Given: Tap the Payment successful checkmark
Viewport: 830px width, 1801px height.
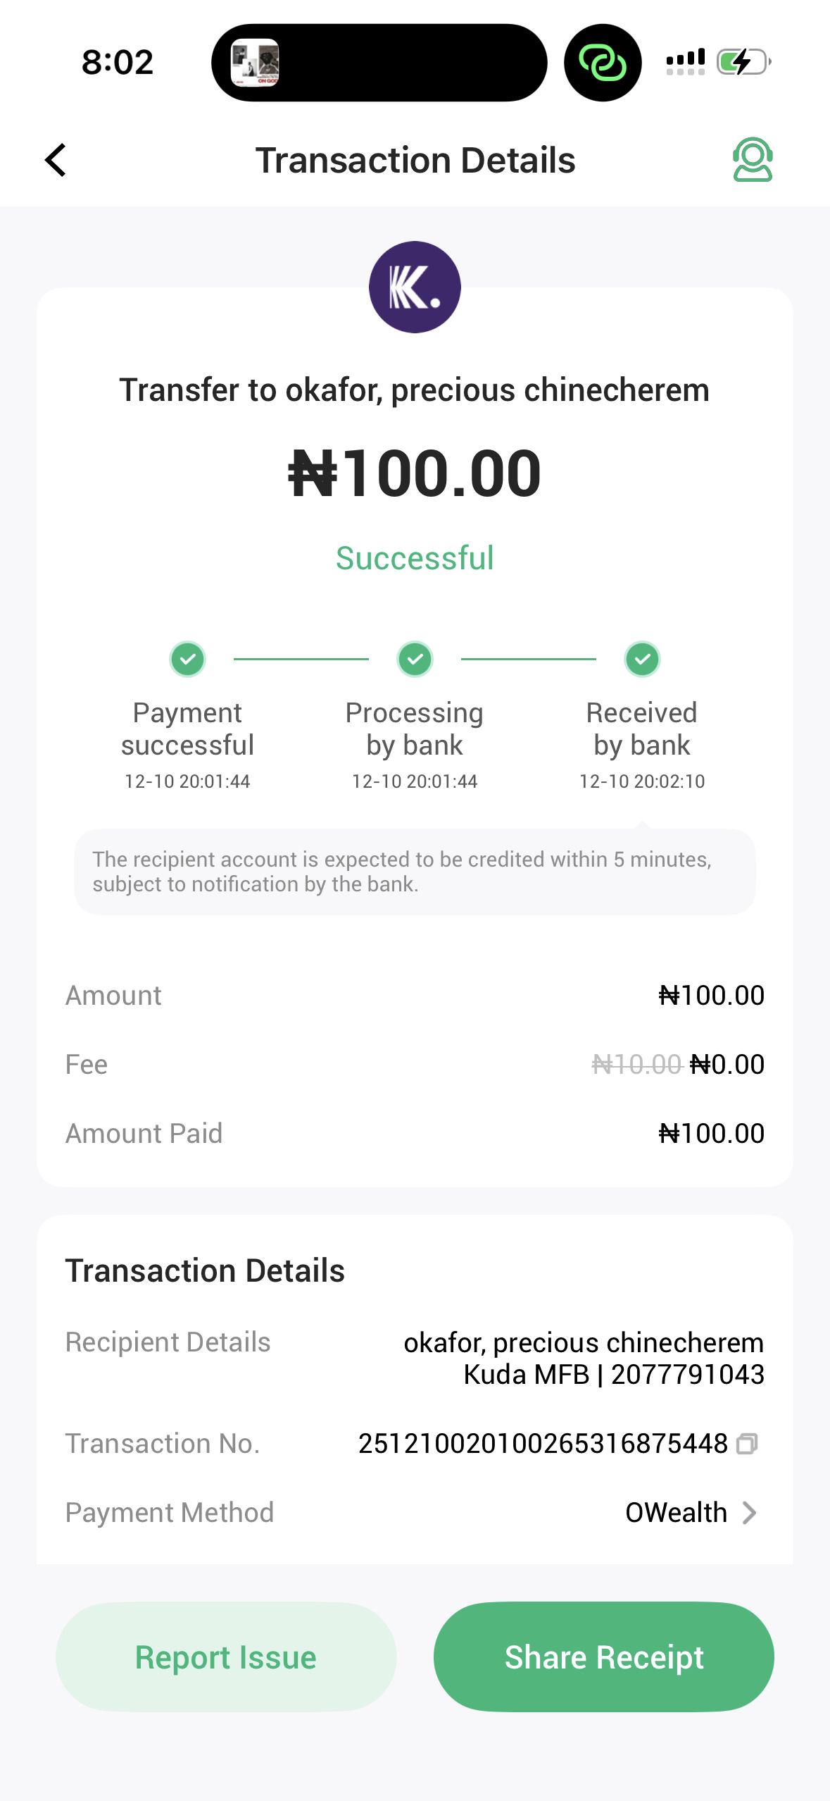Looking at the screenshot, I should pos(187,660).
